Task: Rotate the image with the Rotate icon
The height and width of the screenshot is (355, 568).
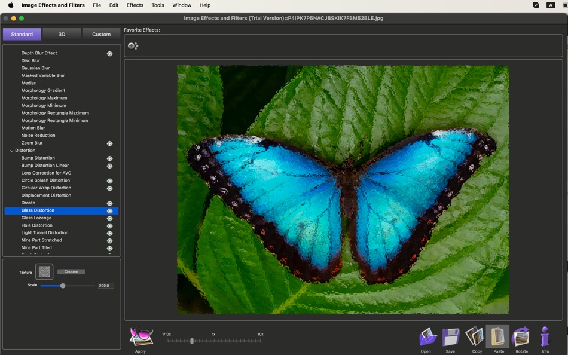Action: click(x=521, y=338)
